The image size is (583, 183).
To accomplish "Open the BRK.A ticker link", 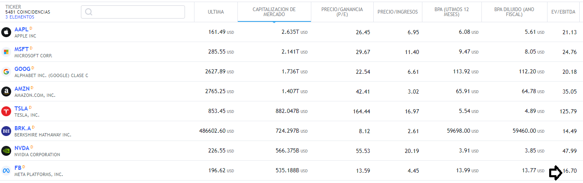I will 22,128.
